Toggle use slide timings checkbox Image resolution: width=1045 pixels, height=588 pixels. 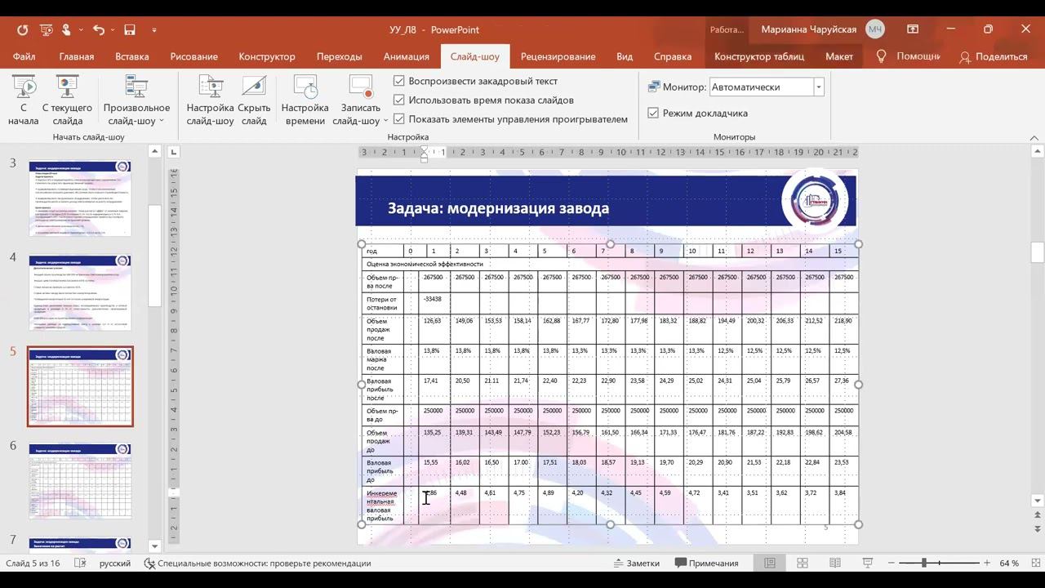[399, 100]
